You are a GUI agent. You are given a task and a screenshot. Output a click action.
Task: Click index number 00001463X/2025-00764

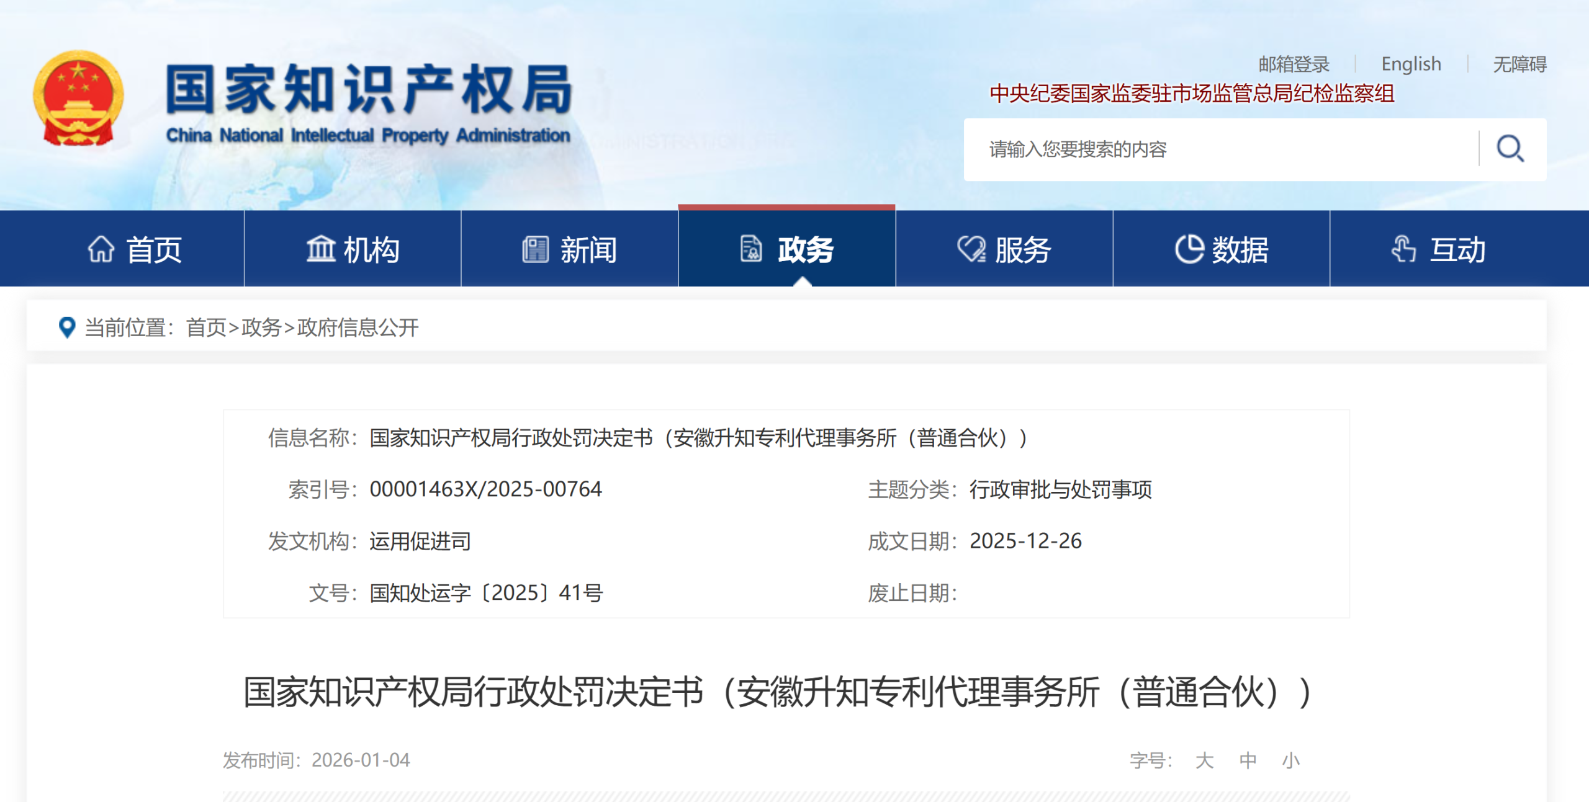click(485, 489)
